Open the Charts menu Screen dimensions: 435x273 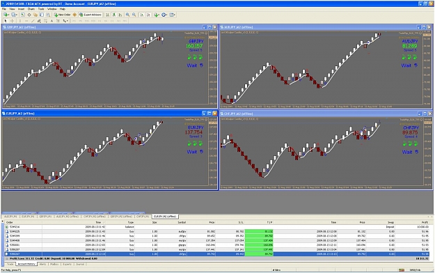click(31, 9)
